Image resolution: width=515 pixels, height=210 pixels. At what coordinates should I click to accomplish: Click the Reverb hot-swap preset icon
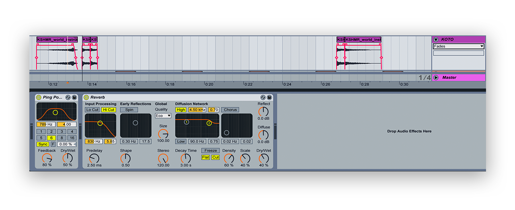pyautogui.click(x=263, y=97)
